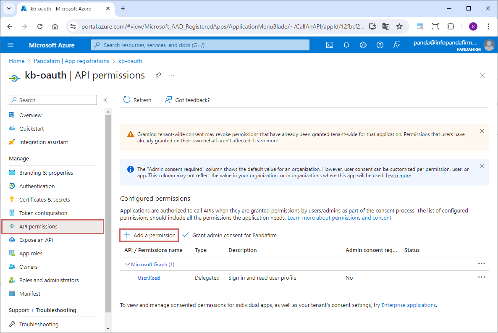Pin the API permissions blade
This screenshot has height=333, width=498.
point(158,75)
